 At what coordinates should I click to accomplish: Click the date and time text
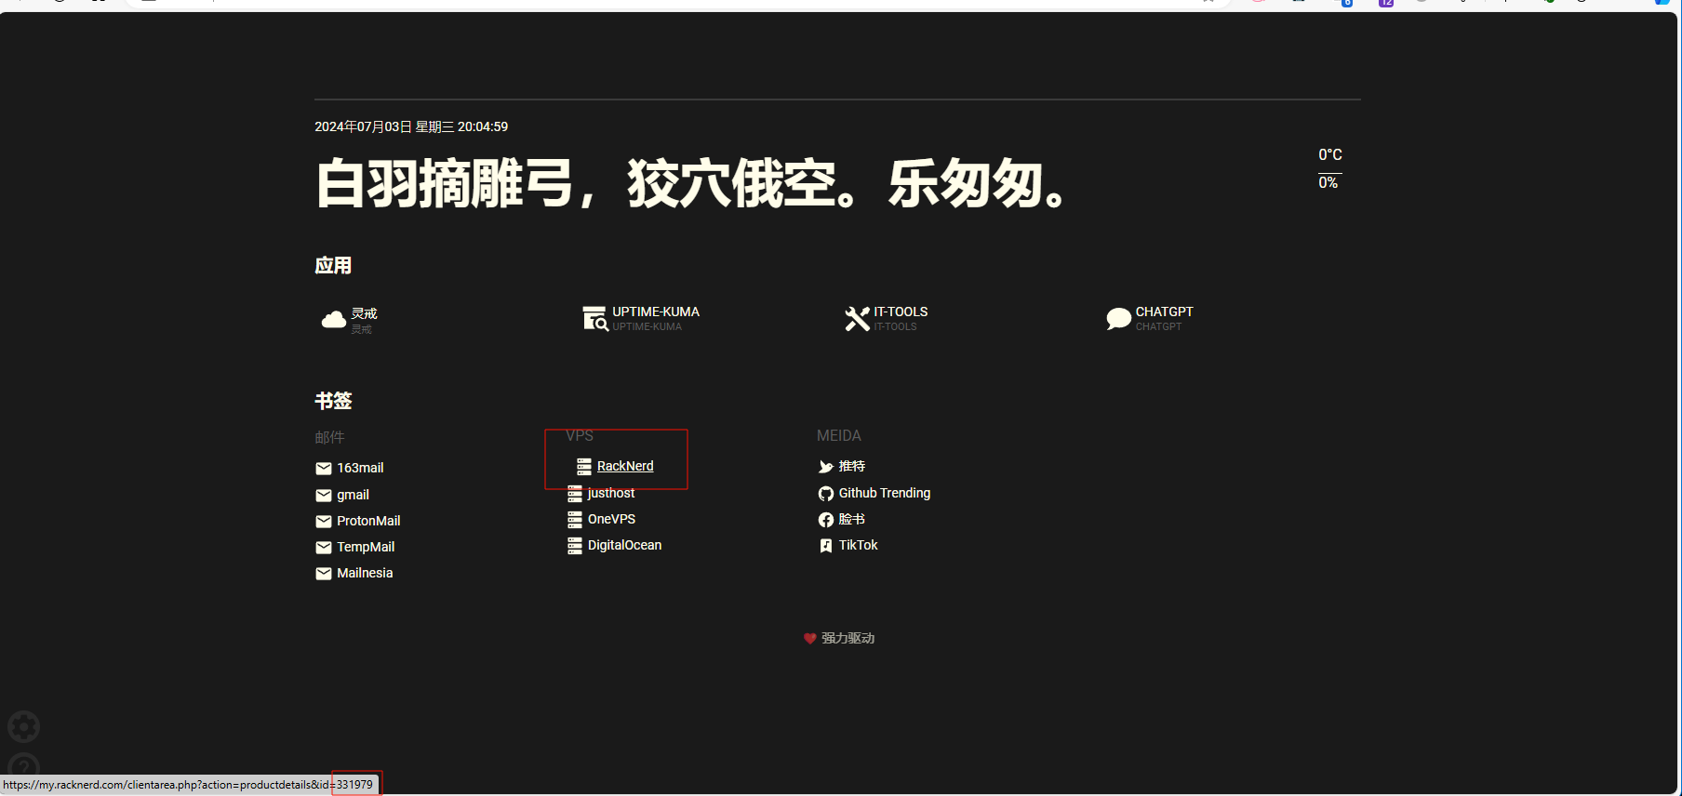click(x=411, y=126)
